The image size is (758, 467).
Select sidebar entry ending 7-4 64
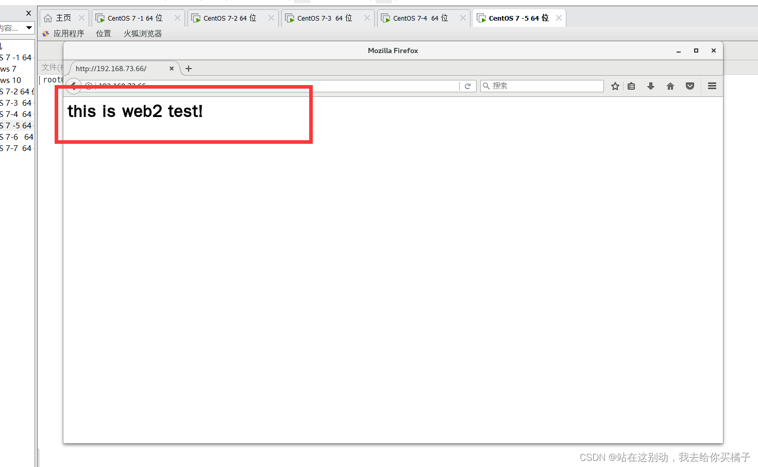(16, 114)
